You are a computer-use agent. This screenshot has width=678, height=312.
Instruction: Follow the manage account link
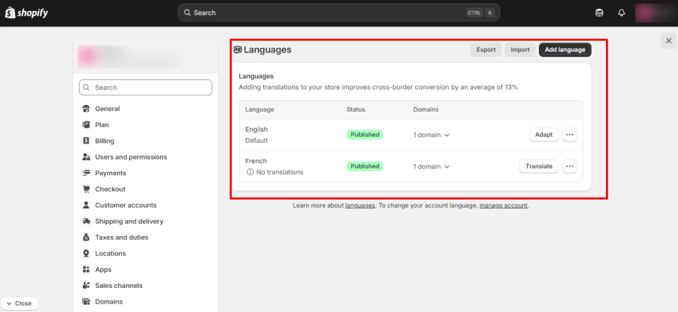pos(504,206)
